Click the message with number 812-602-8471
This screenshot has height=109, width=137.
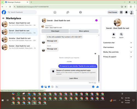click(64, 37)
